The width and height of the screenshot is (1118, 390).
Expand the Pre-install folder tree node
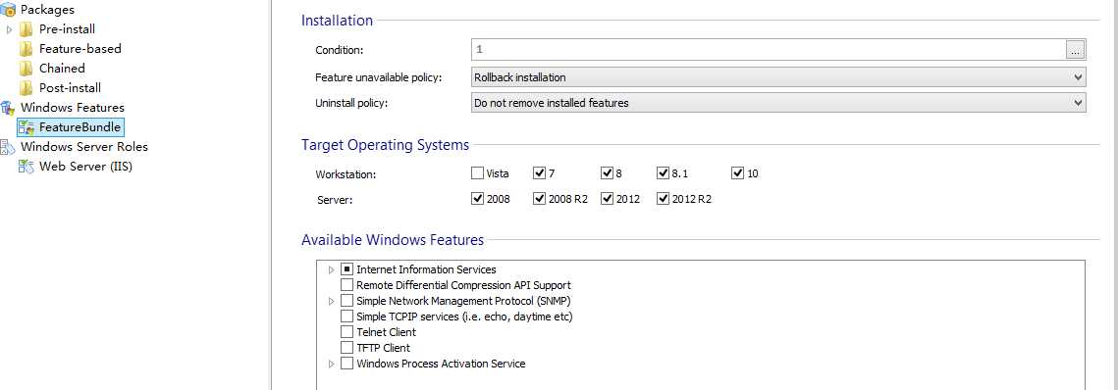(9, 29)
